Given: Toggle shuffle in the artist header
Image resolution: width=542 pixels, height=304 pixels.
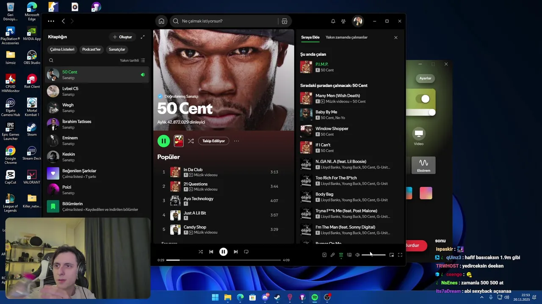Looking at the screenshot, I should pyautogui.click(x=191, y=141).
